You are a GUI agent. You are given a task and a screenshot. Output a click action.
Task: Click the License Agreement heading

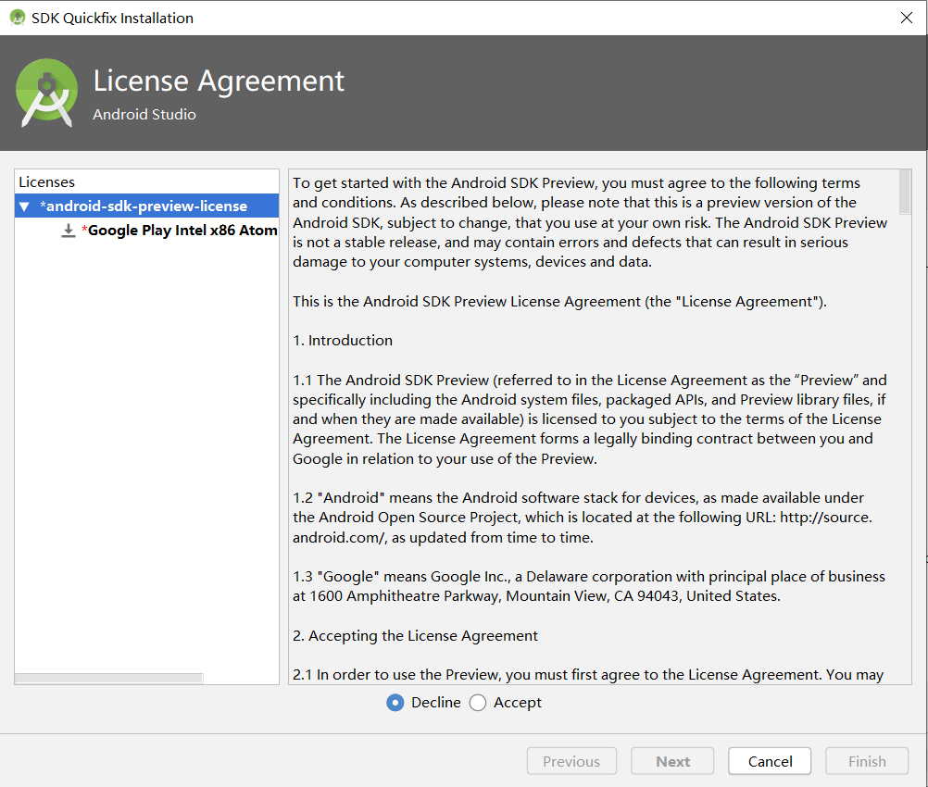pyautogui.click(x=219, y=81)
